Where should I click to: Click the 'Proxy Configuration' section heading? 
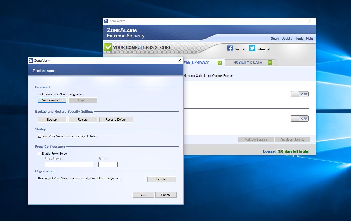pyautogui.click(x=50, y=147)
